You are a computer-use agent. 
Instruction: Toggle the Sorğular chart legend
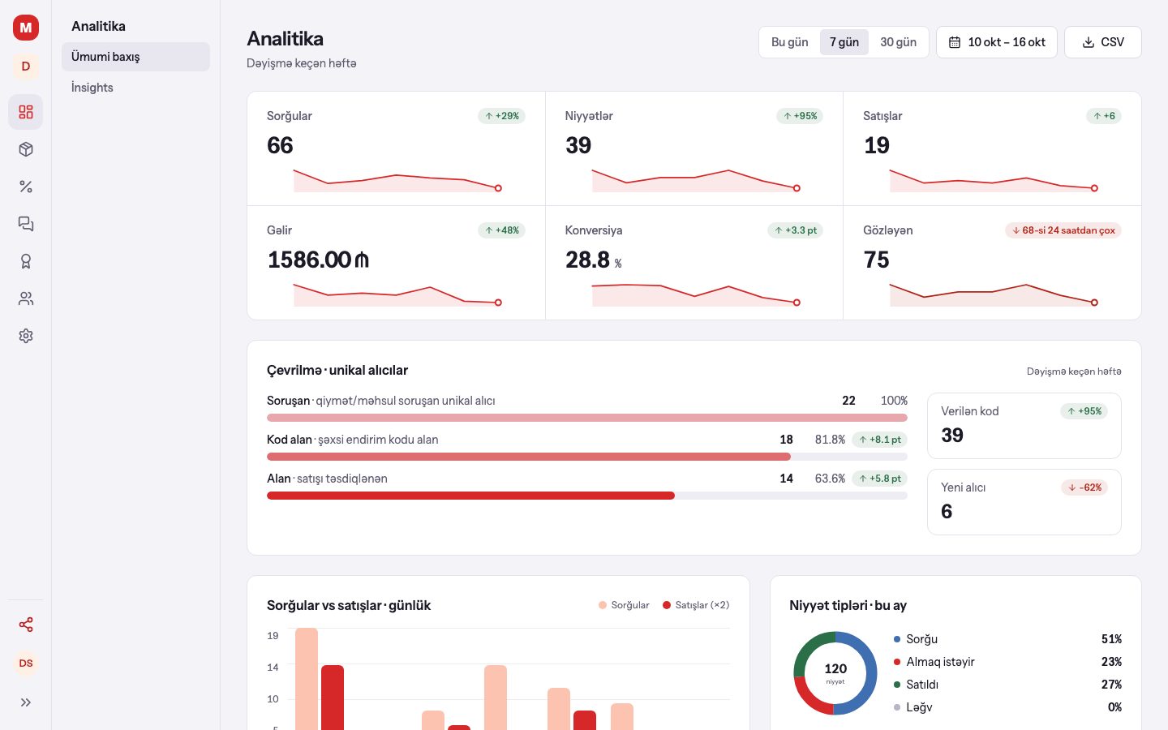[624, 605]
